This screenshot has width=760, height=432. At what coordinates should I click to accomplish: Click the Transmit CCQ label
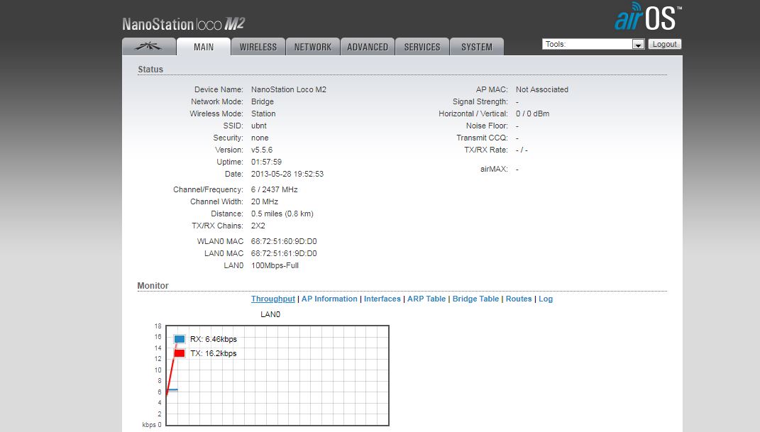coord(482,138)
